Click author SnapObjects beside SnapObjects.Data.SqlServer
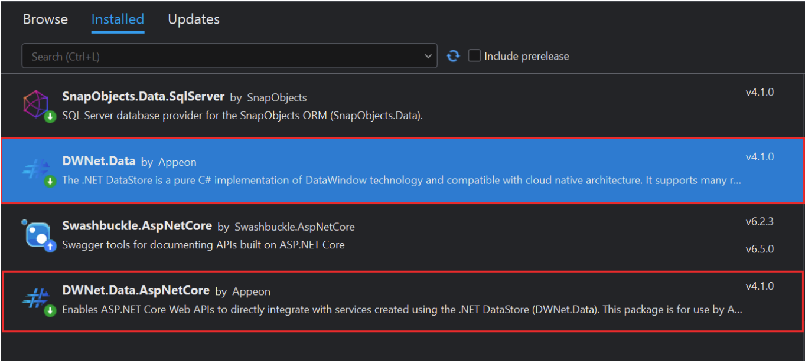Screen dimensions: 805x361 tap(277, 97)
